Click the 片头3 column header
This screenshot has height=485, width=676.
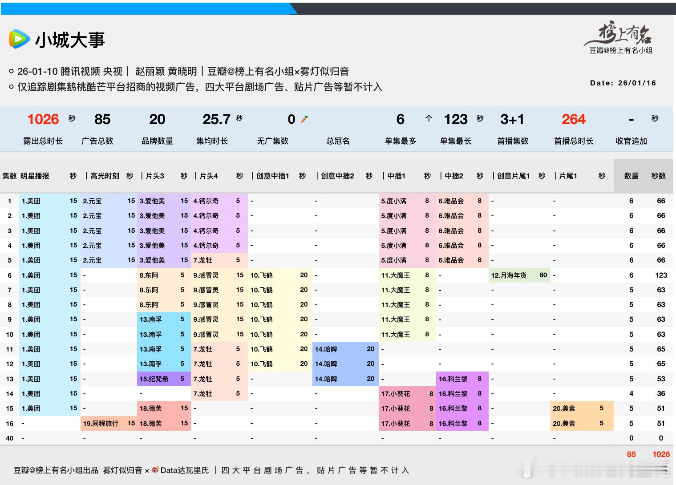pos(155,176)
